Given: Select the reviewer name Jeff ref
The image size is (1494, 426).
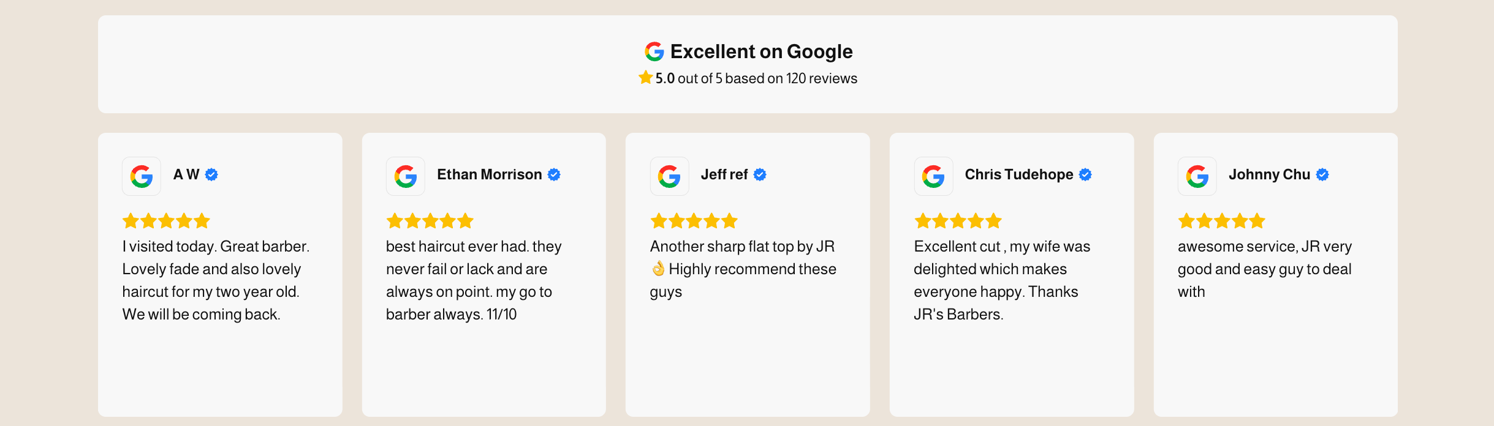Looking at the screenshot, I should pyautogui.click(x=724, y=175).
